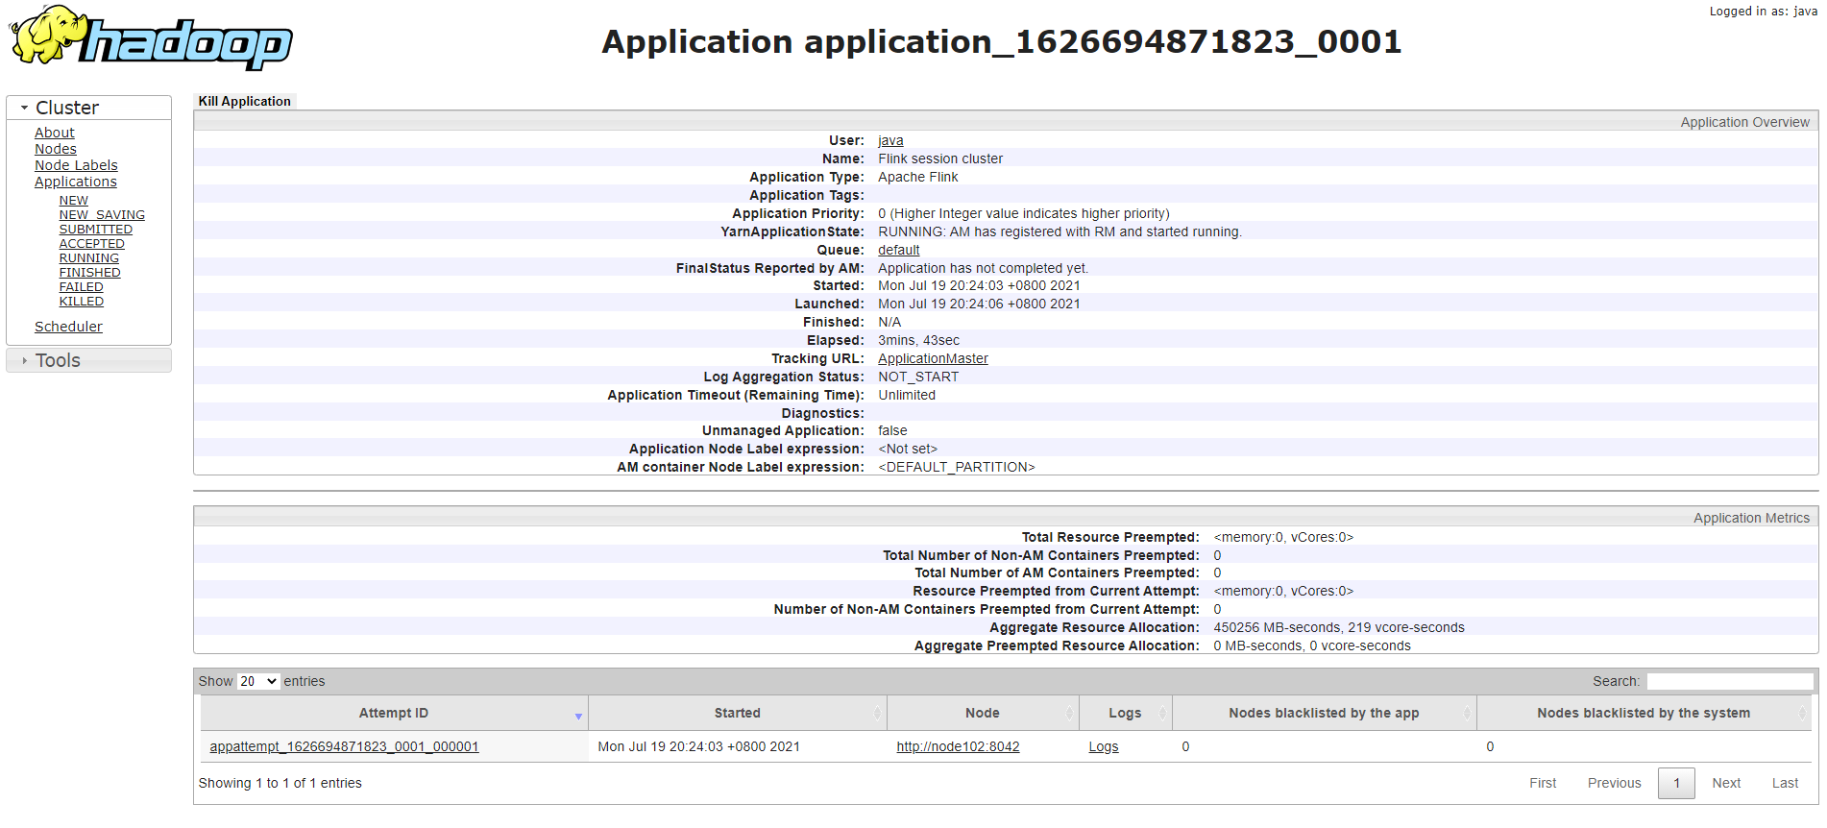Screen dimensions: 1827x828
Task: Sort by Nodes blacklisted by the app
Action: point(1324,713)
